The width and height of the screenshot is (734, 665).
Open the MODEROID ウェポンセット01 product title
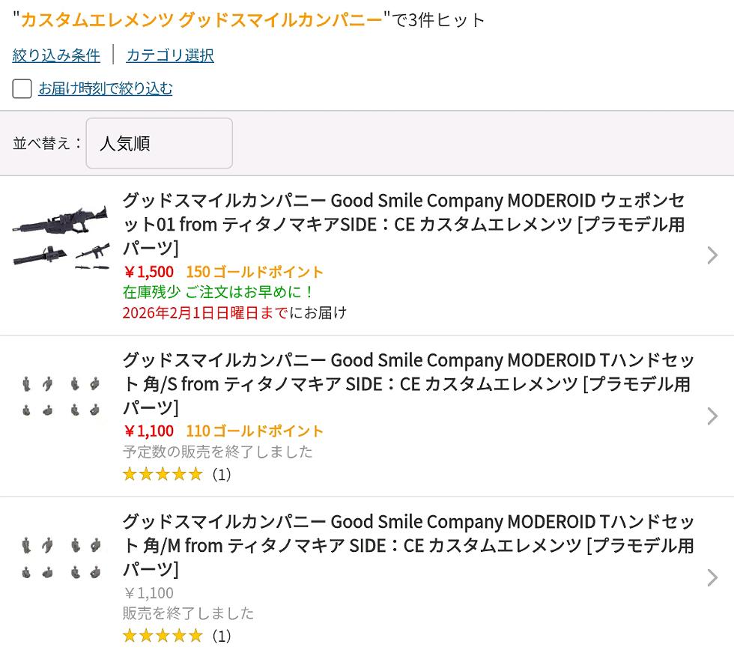pyautogui.click(x=403, y=224)
